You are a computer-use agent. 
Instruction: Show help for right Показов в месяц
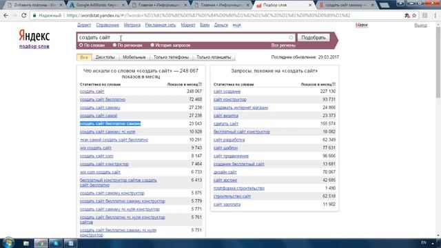point(334,84)
